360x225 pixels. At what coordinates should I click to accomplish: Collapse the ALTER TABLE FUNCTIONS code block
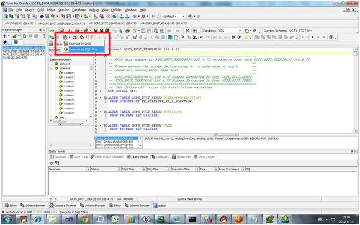(105, 112)
